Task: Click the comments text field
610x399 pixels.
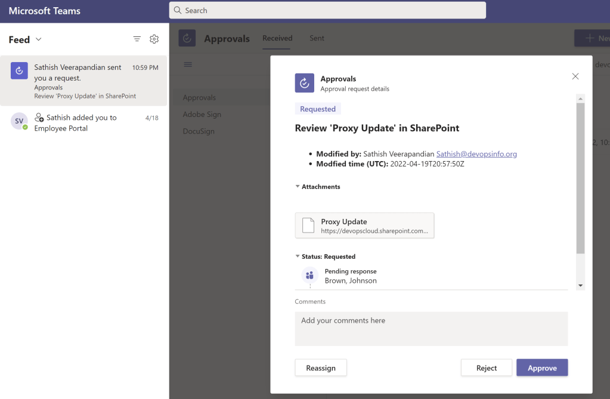Action: pos(431,329)
